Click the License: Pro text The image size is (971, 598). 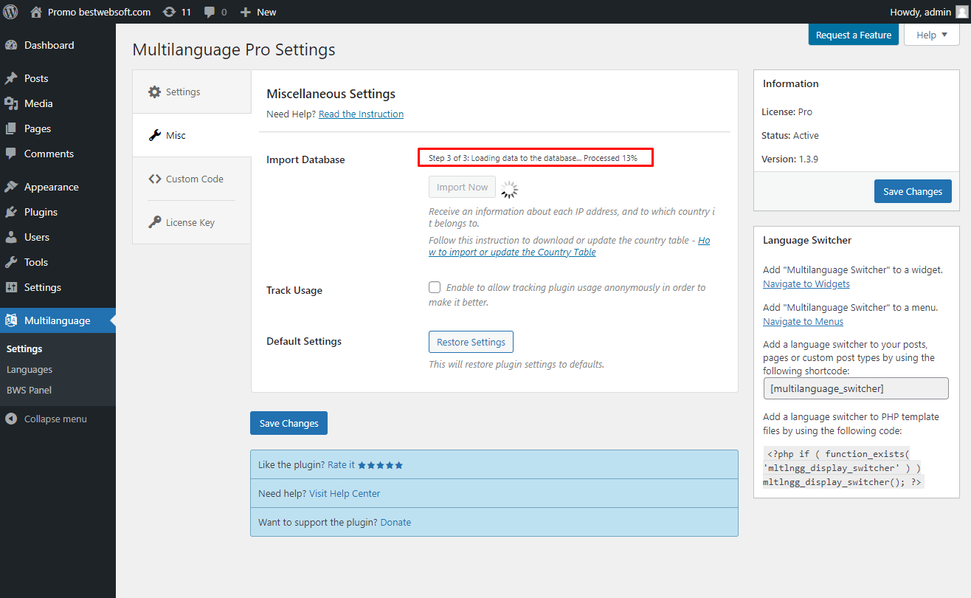coord(787,112)
